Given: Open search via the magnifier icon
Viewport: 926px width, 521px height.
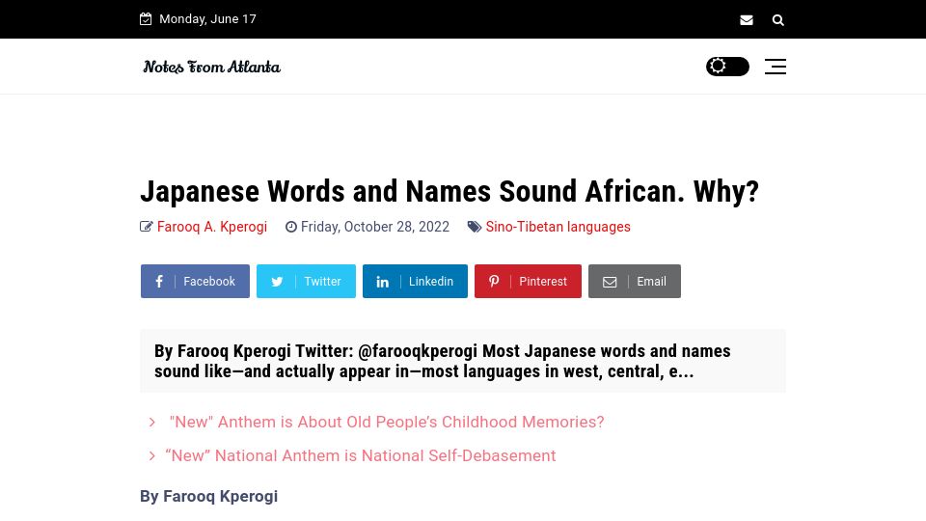Looking at the screenshot, I should coord(777,20).
